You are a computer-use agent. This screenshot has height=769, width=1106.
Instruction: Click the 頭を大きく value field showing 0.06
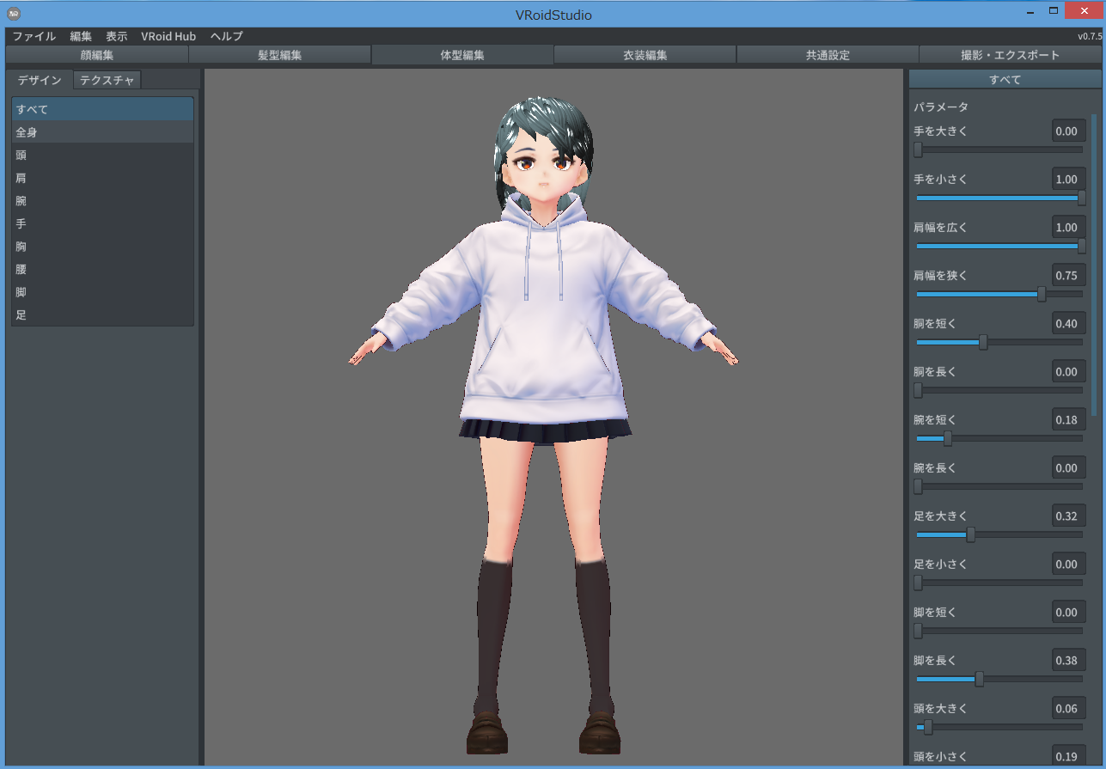[x=1068, y=709]
